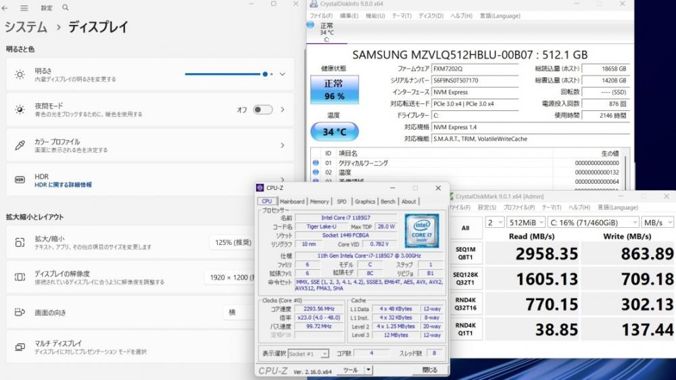Open the HDR に関する詳細情報 link
Viewport: 676px width, 380px height.
pos(63,185)
